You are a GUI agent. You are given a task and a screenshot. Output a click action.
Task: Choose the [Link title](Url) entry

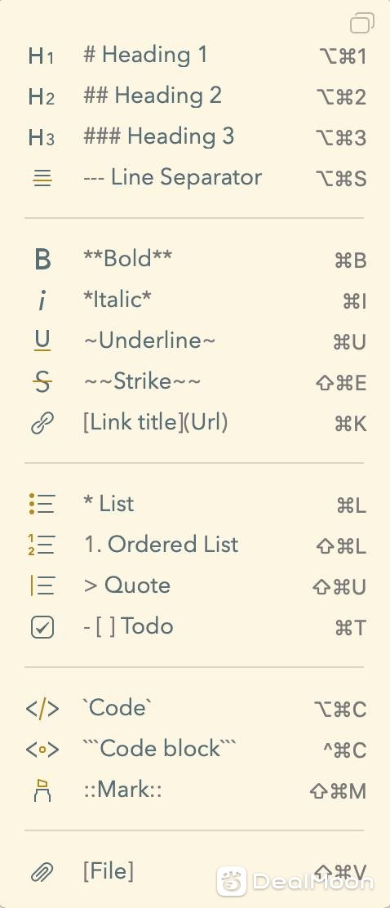(156, 423)
